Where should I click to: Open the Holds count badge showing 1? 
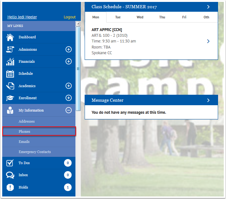coord(68,187)
